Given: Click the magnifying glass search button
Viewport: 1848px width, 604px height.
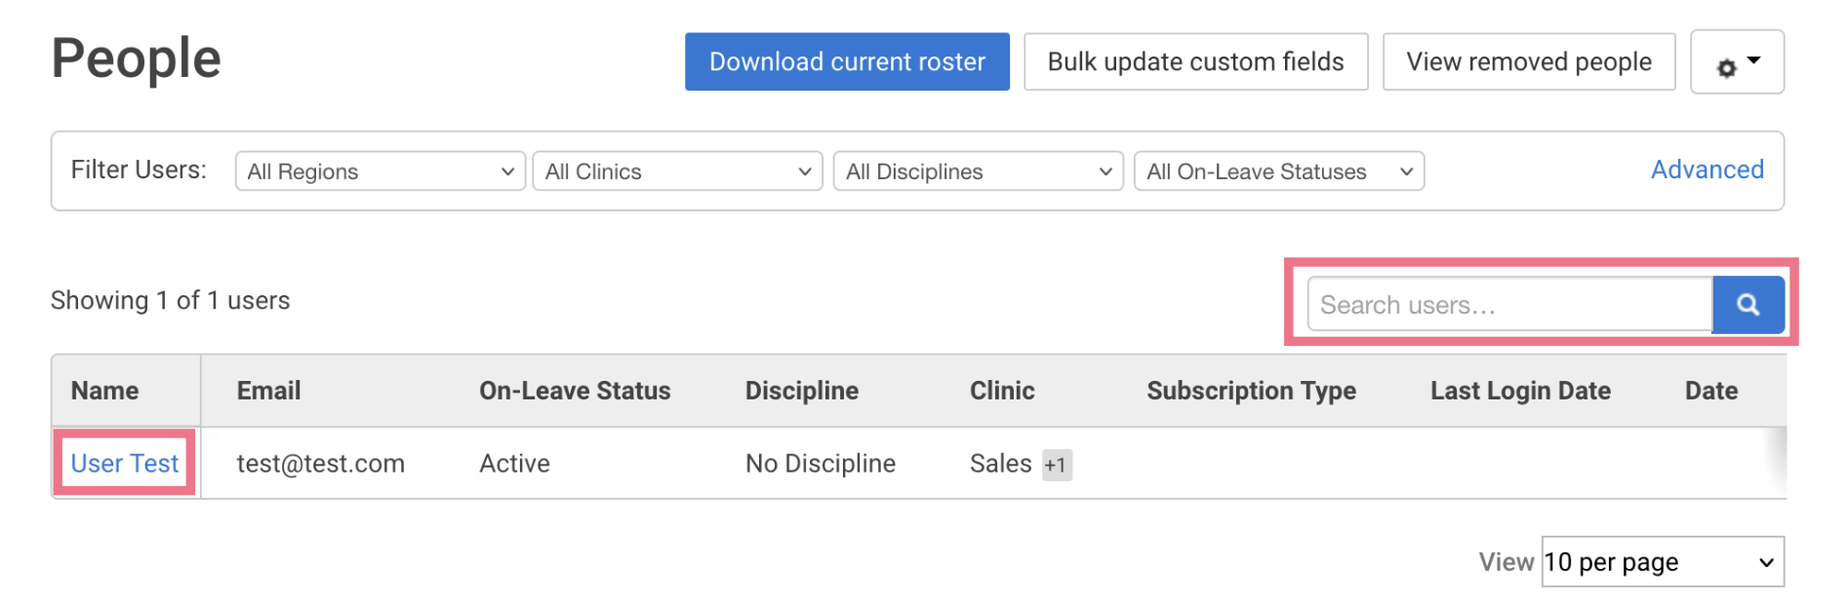Looking at the screenshot, I should pos(1748,305).
